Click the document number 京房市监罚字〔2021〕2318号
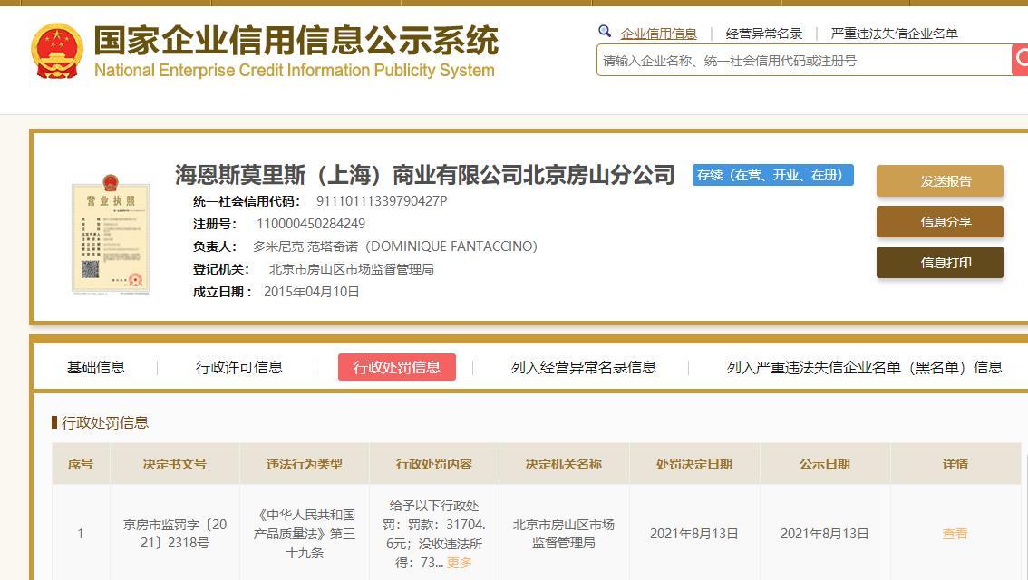Screen dimensions: 1028x580 click(174, 534)
